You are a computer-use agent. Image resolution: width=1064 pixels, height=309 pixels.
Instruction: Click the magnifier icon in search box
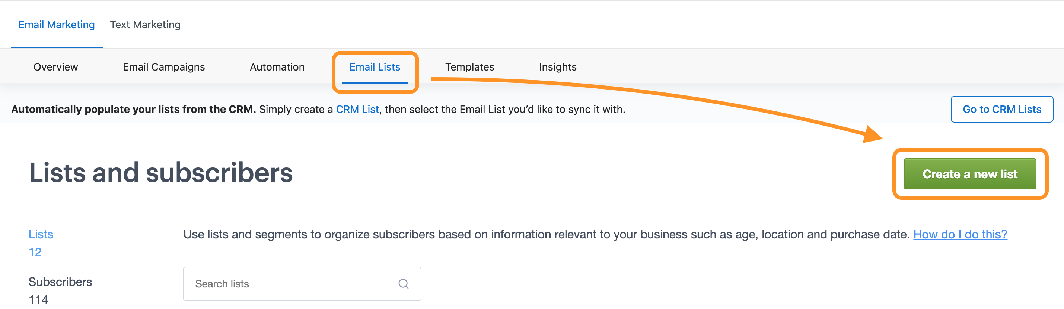[404, 284]
